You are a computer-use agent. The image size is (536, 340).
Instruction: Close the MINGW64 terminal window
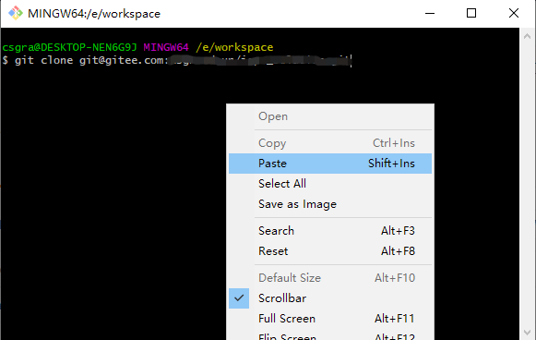click(x=514, y=13)
